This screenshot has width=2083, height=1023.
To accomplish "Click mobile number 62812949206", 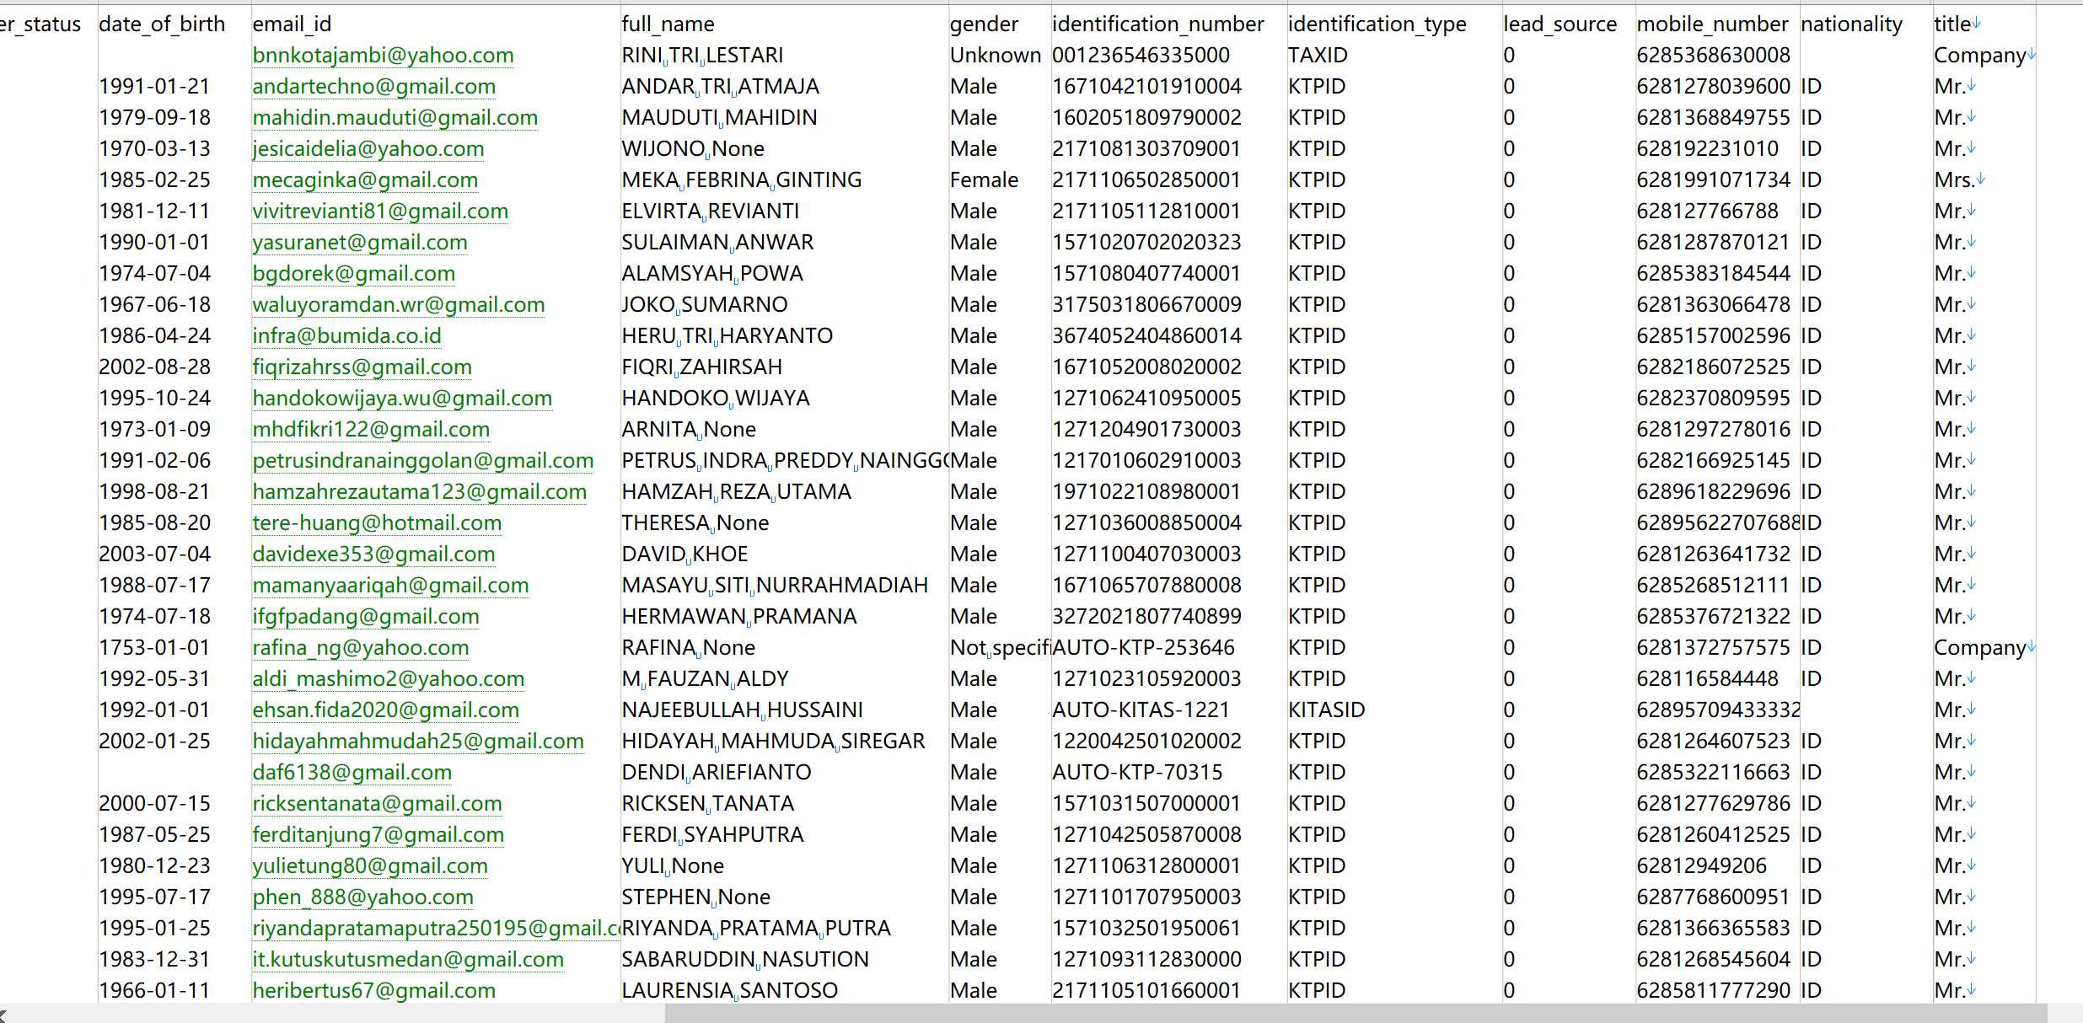I will click(1701, 866).
